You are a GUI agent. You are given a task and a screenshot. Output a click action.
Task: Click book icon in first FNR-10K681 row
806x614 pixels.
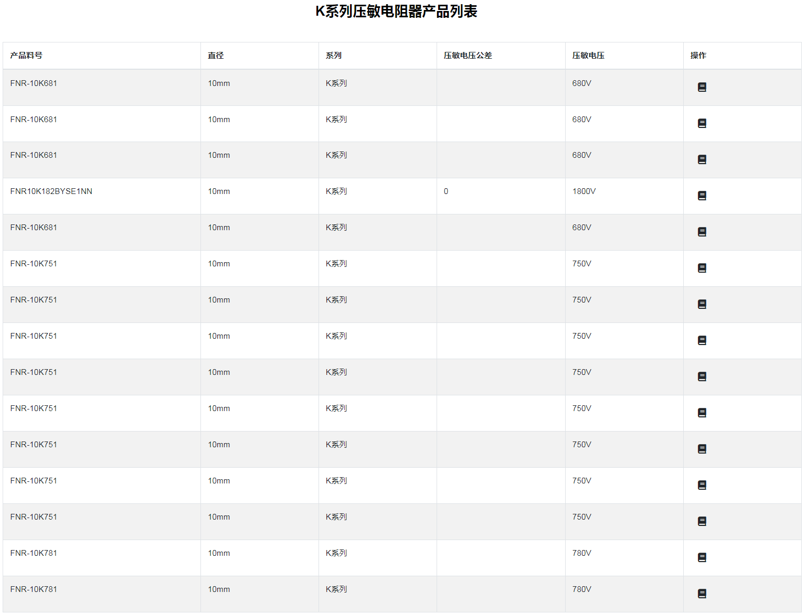click(702, 87)
